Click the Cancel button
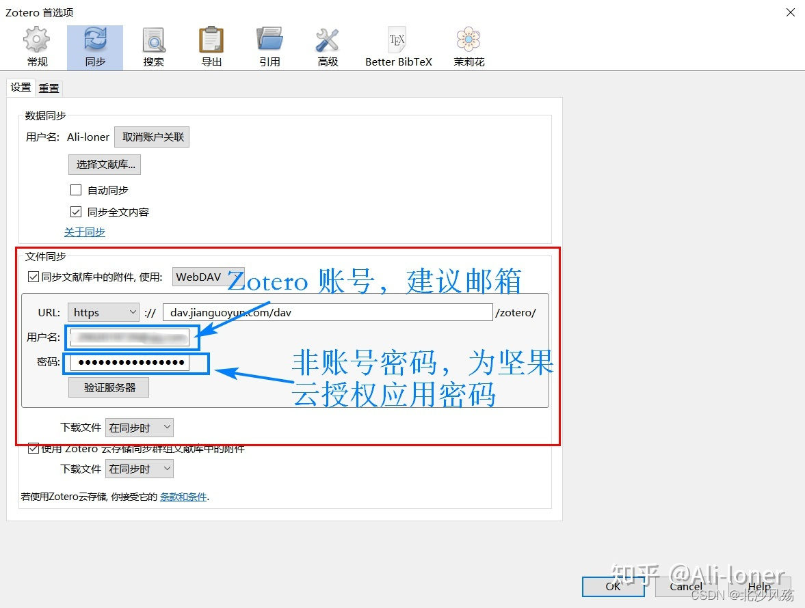805x608 pixels. click(x=686, y=586)
